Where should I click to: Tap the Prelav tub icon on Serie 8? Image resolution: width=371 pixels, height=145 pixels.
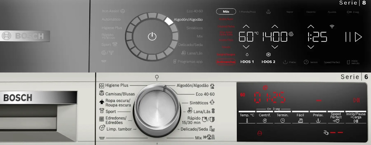(x=285, y=62)
